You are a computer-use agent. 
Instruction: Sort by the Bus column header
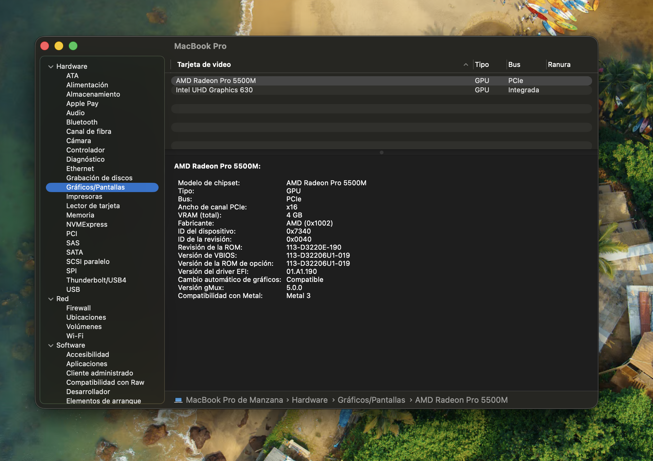(x=514, y=64)
